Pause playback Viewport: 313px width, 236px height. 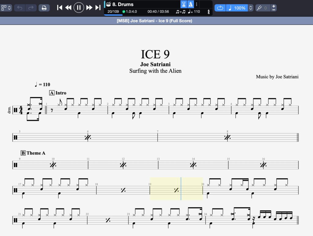pos(79,8)
